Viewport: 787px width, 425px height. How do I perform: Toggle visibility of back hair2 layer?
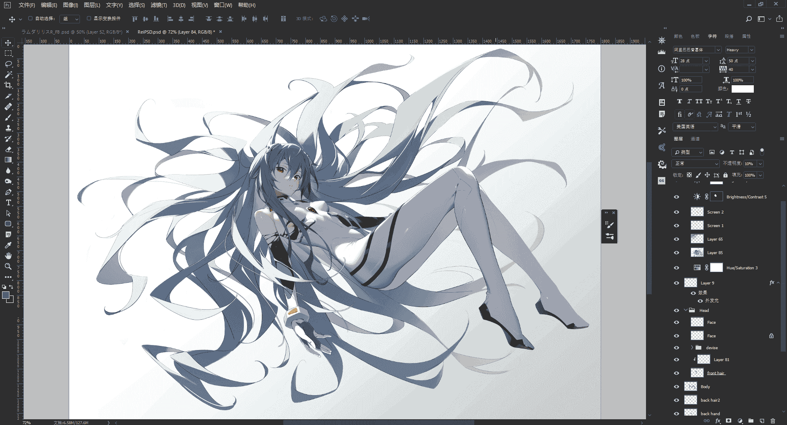(676, 400)
